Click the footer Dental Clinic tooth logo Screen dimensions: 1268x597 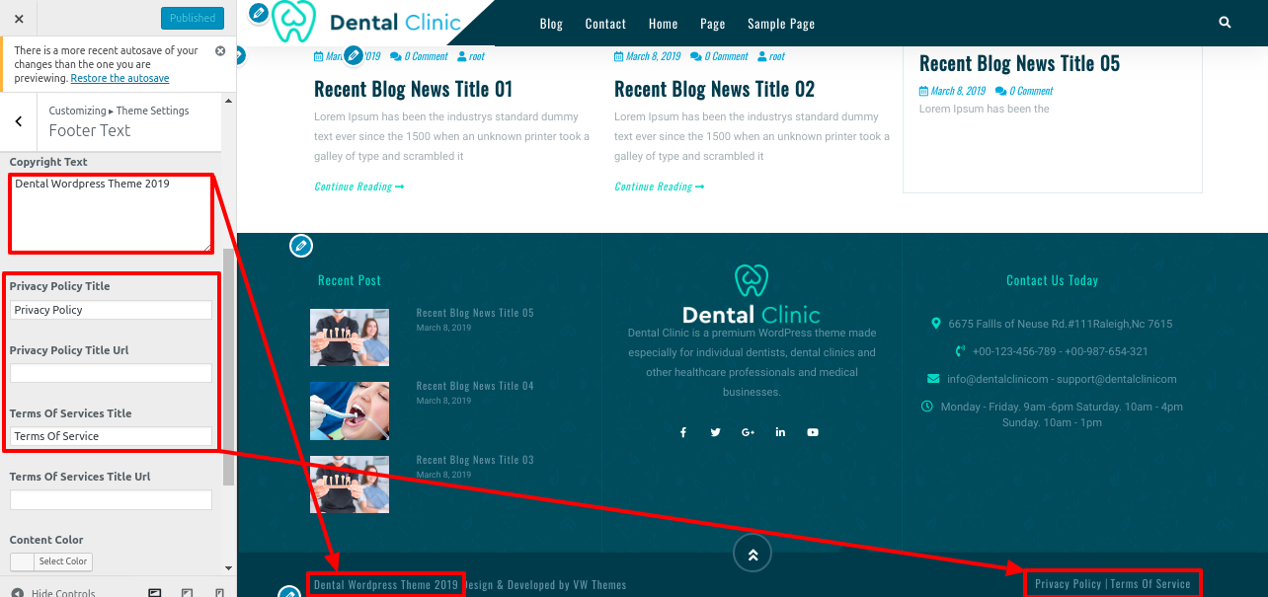pyautogui.click(x=752, y=280)
